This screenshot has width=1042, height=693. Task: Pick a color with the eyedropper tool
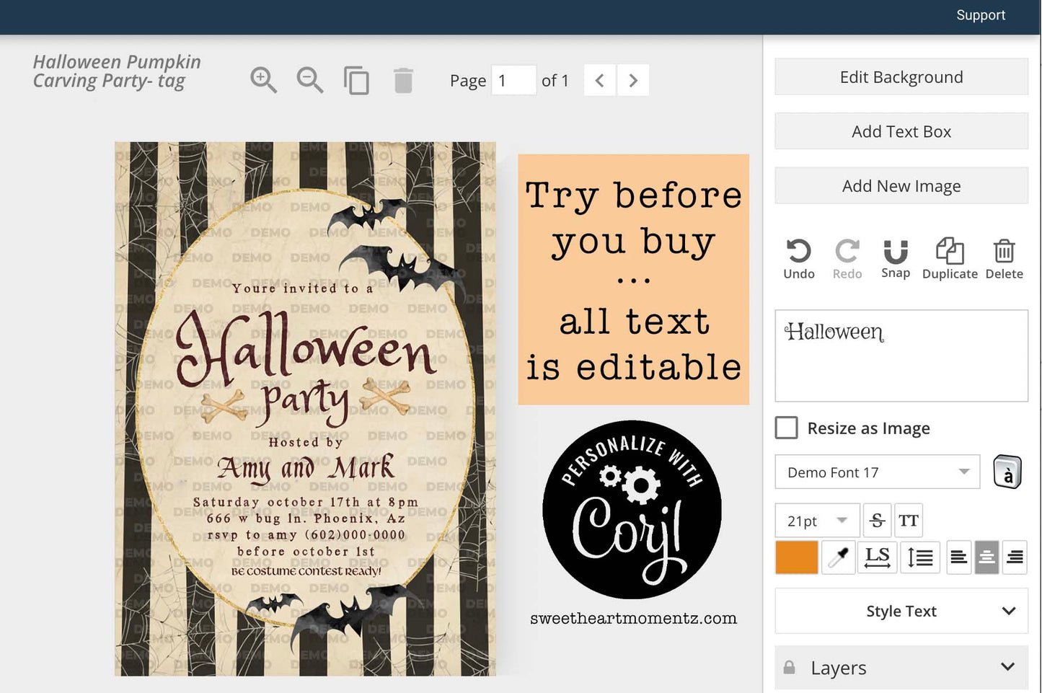[838, 557]
